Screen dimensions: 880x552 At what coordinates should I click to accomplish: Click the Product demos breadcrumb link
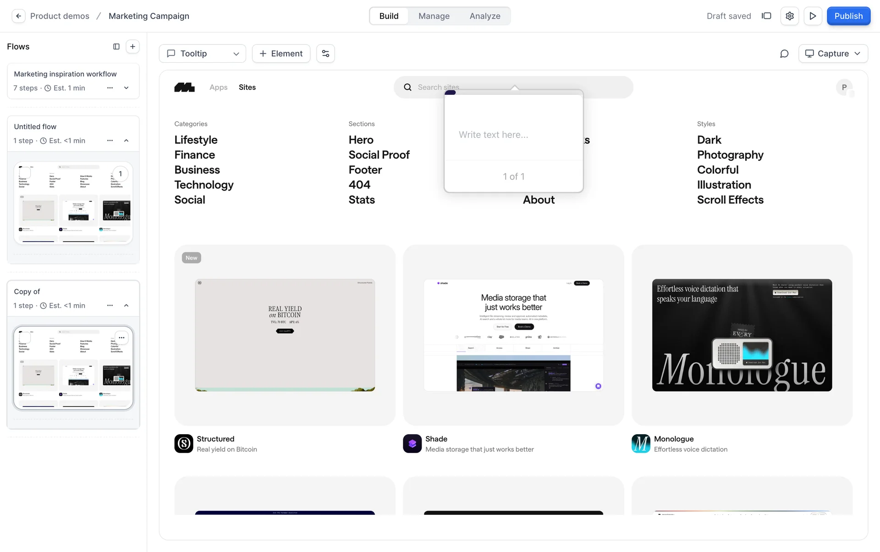60,16
